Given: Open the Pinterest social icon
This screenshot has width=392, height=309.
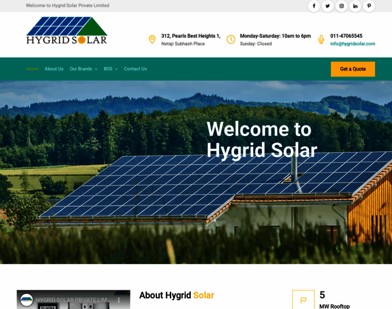Looking at the screenshot, I should click(369, 6).
